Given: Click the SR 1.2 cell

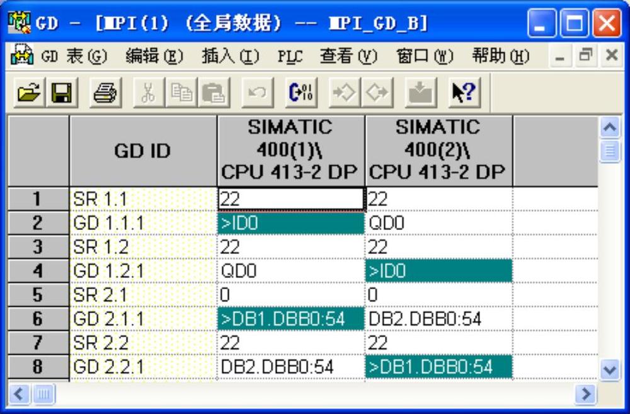Looking at the screenshot, I should click(x=143, y=247).
